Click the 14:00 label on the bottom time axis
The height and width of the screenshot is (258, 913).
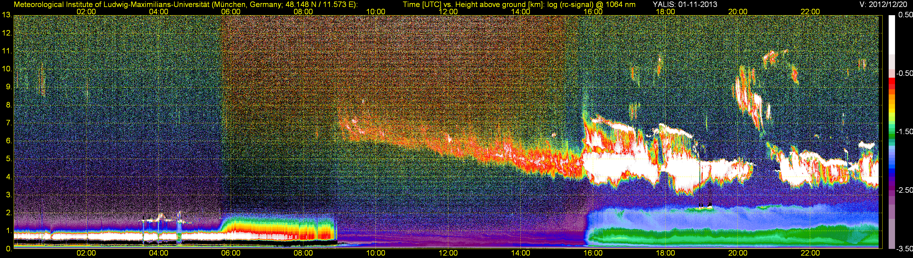click(521, 253)
